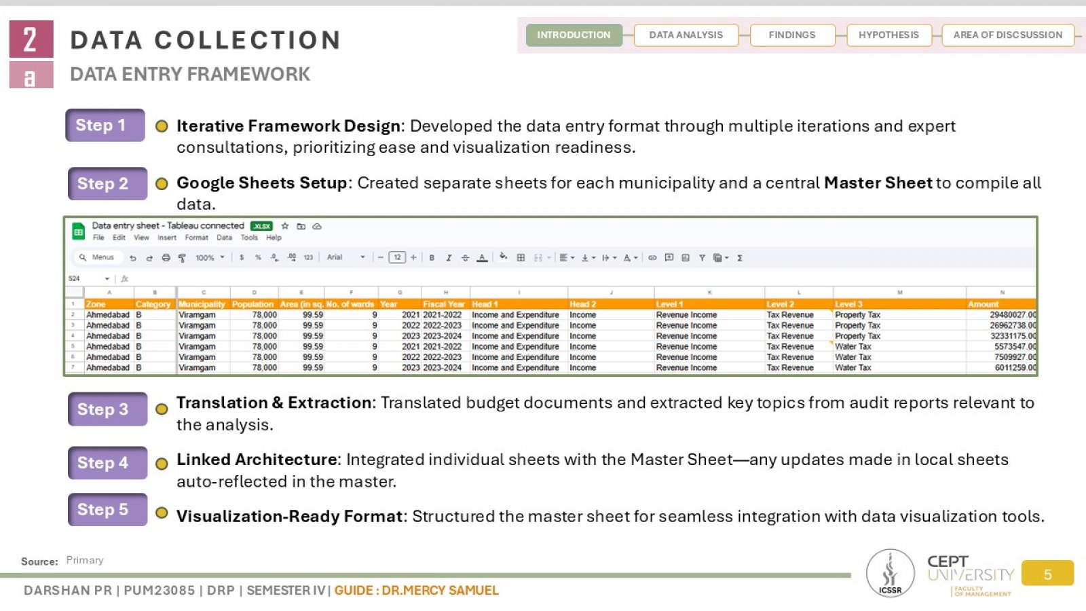Screen dimensions: 1086x611
Task: Click the move-to-folder icon beside title
Action: point(301,226)
